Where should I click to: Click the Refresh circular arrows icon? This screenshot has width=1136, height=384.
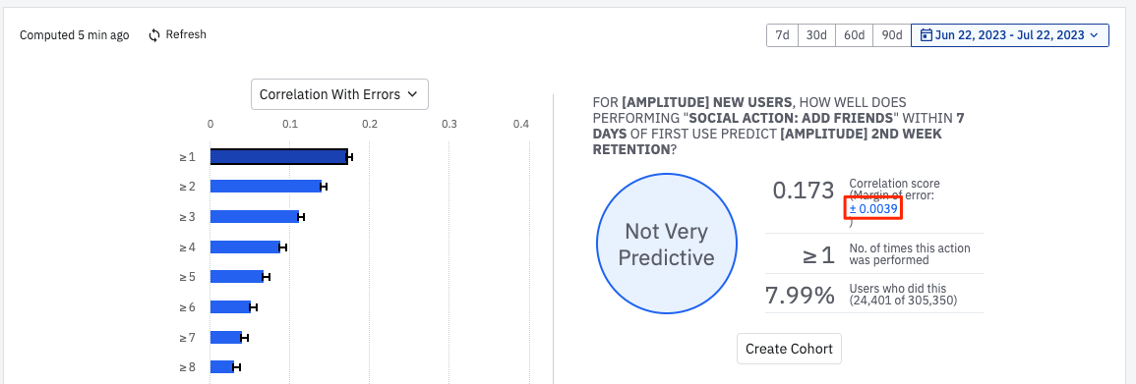153,34
